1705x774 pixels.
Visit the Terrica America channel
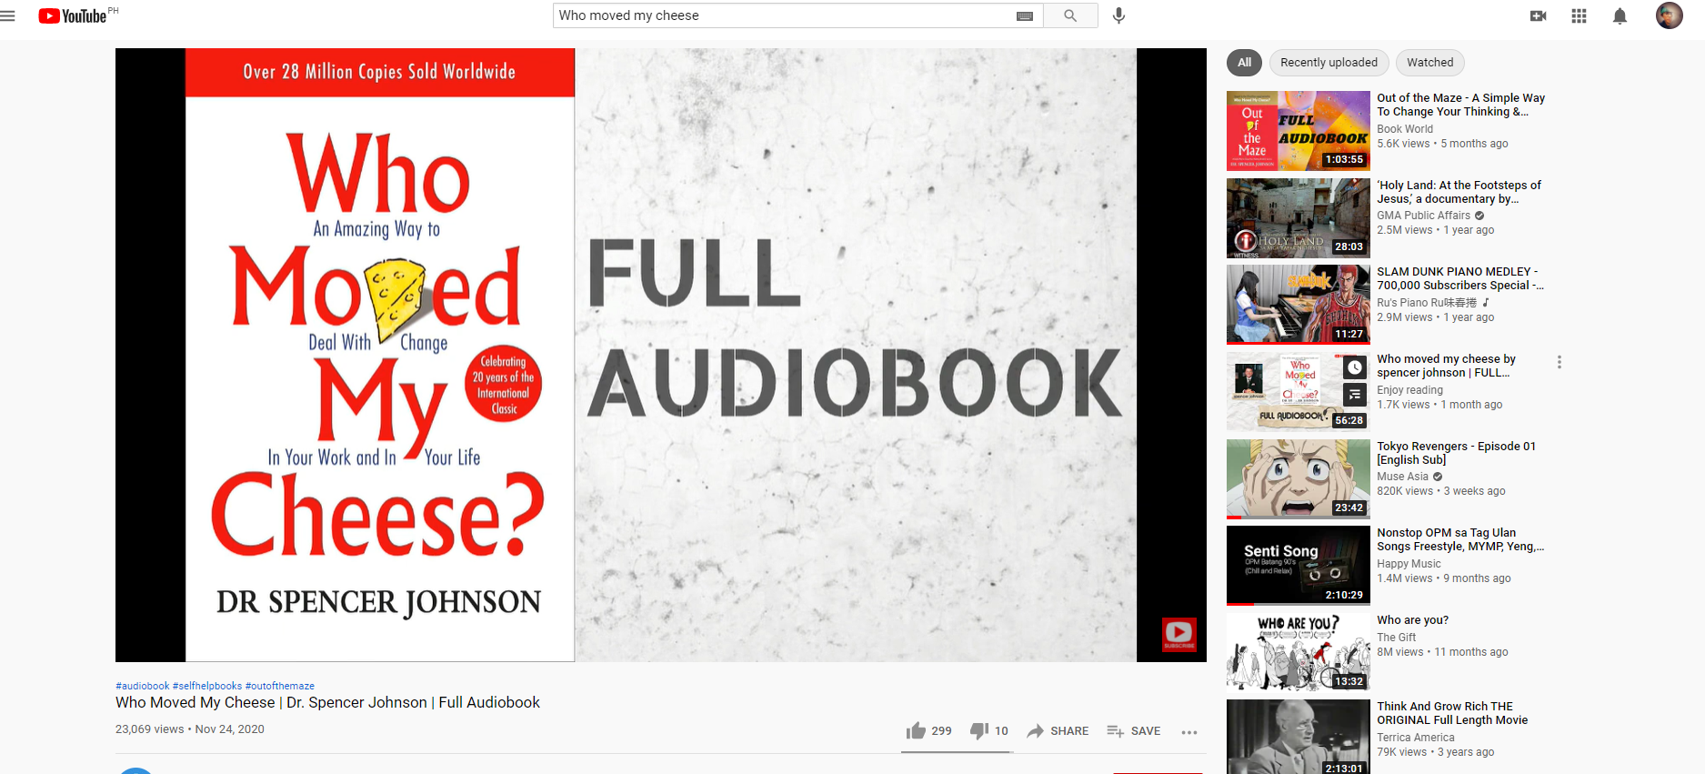coord(1415,738)
